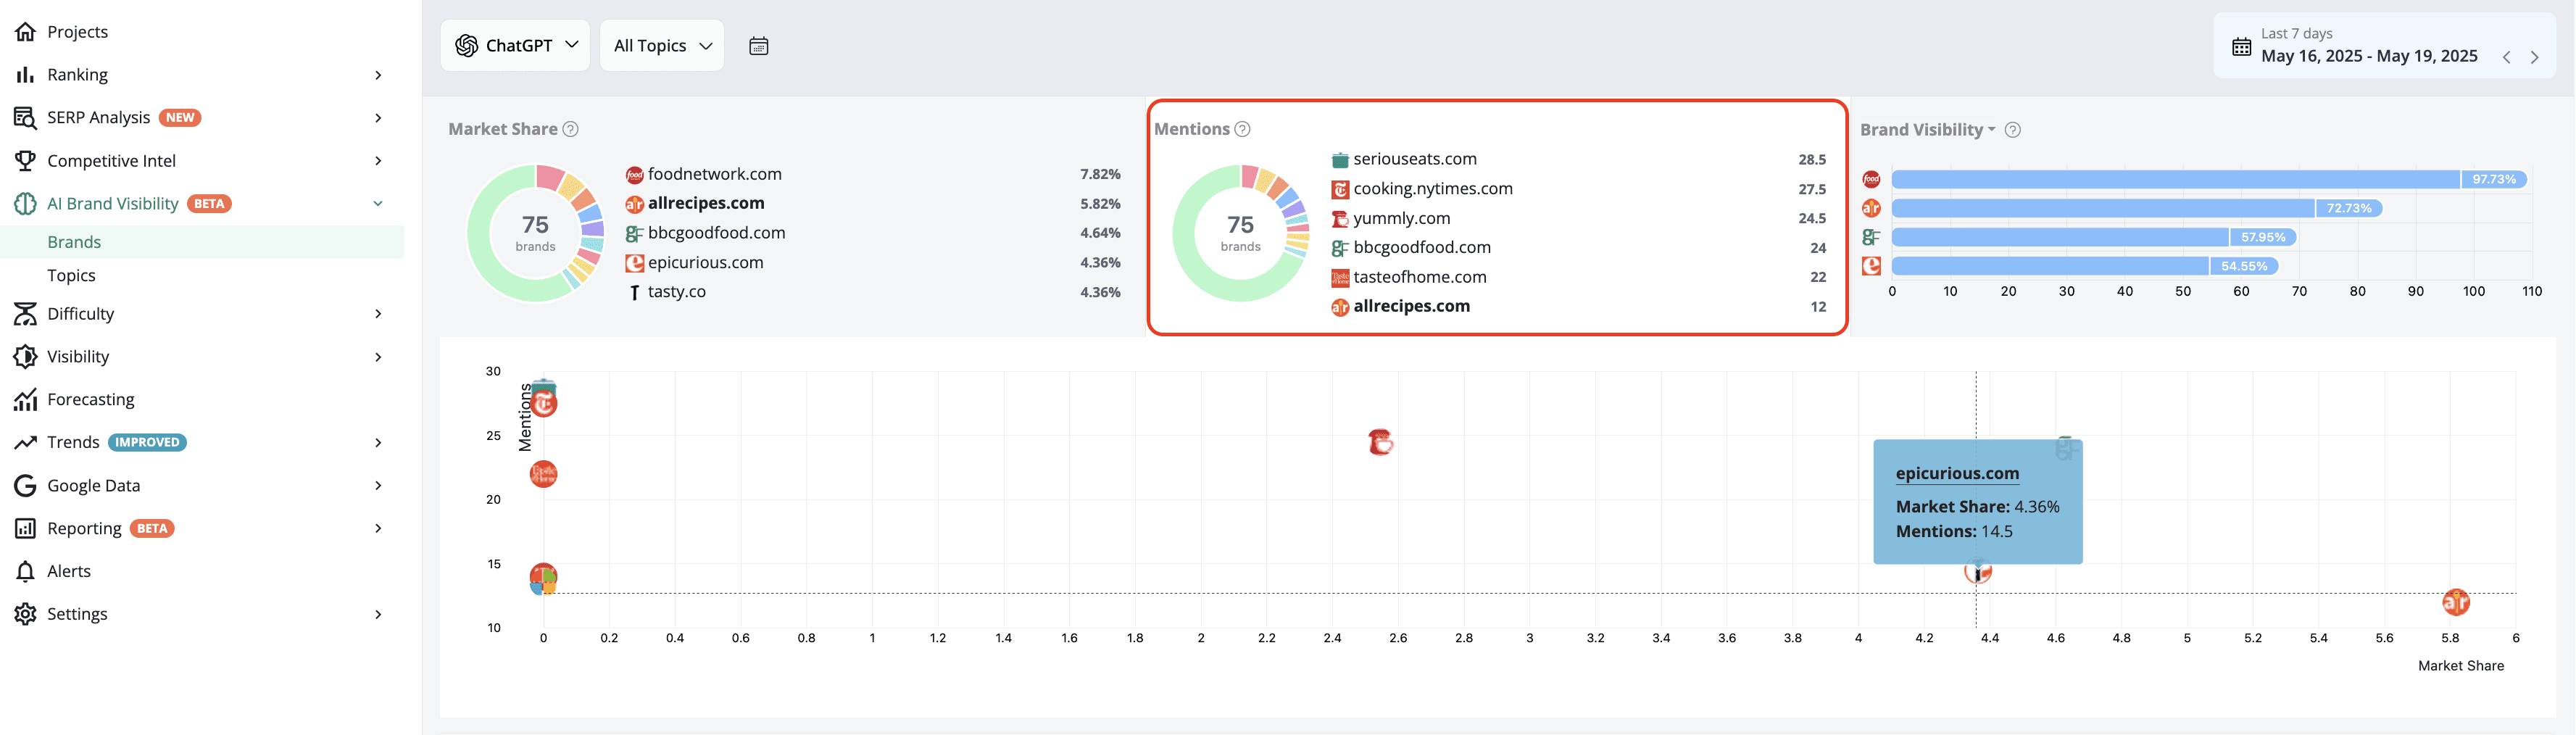Collapse the AI Brand Visibility section chevron
The image size is (2576, 735).
(x=378, y=204)
